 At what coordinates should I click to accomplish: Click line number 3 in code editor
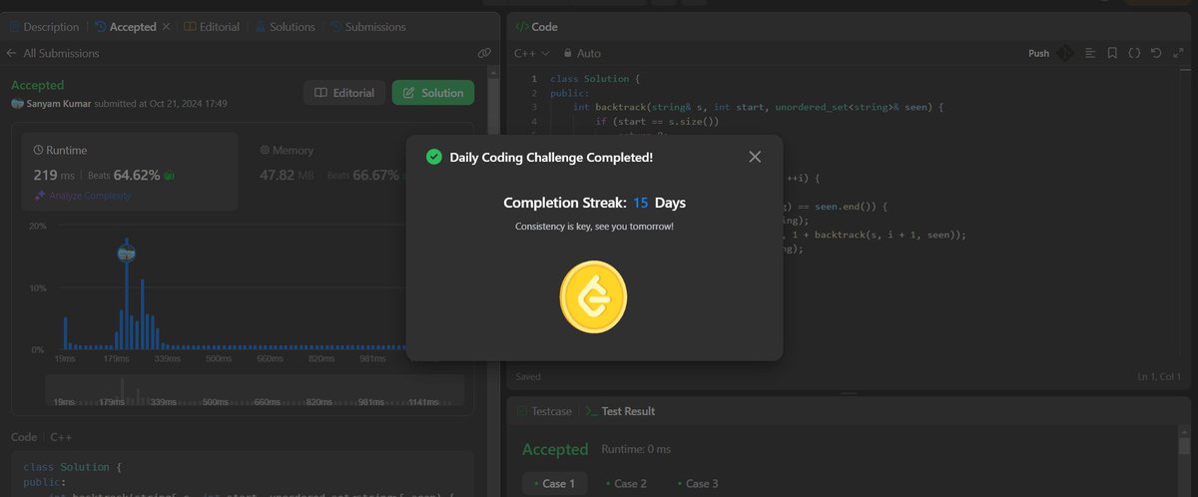click(x=534, y=107)
